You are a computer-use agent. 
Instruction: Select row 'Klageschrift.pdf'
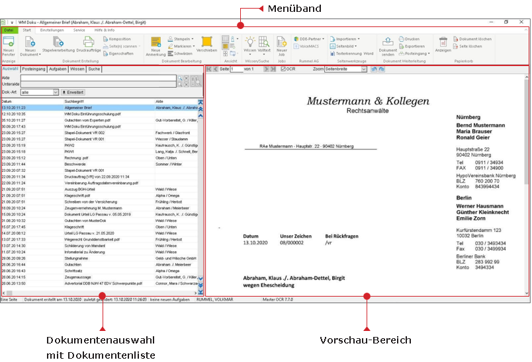100,196
